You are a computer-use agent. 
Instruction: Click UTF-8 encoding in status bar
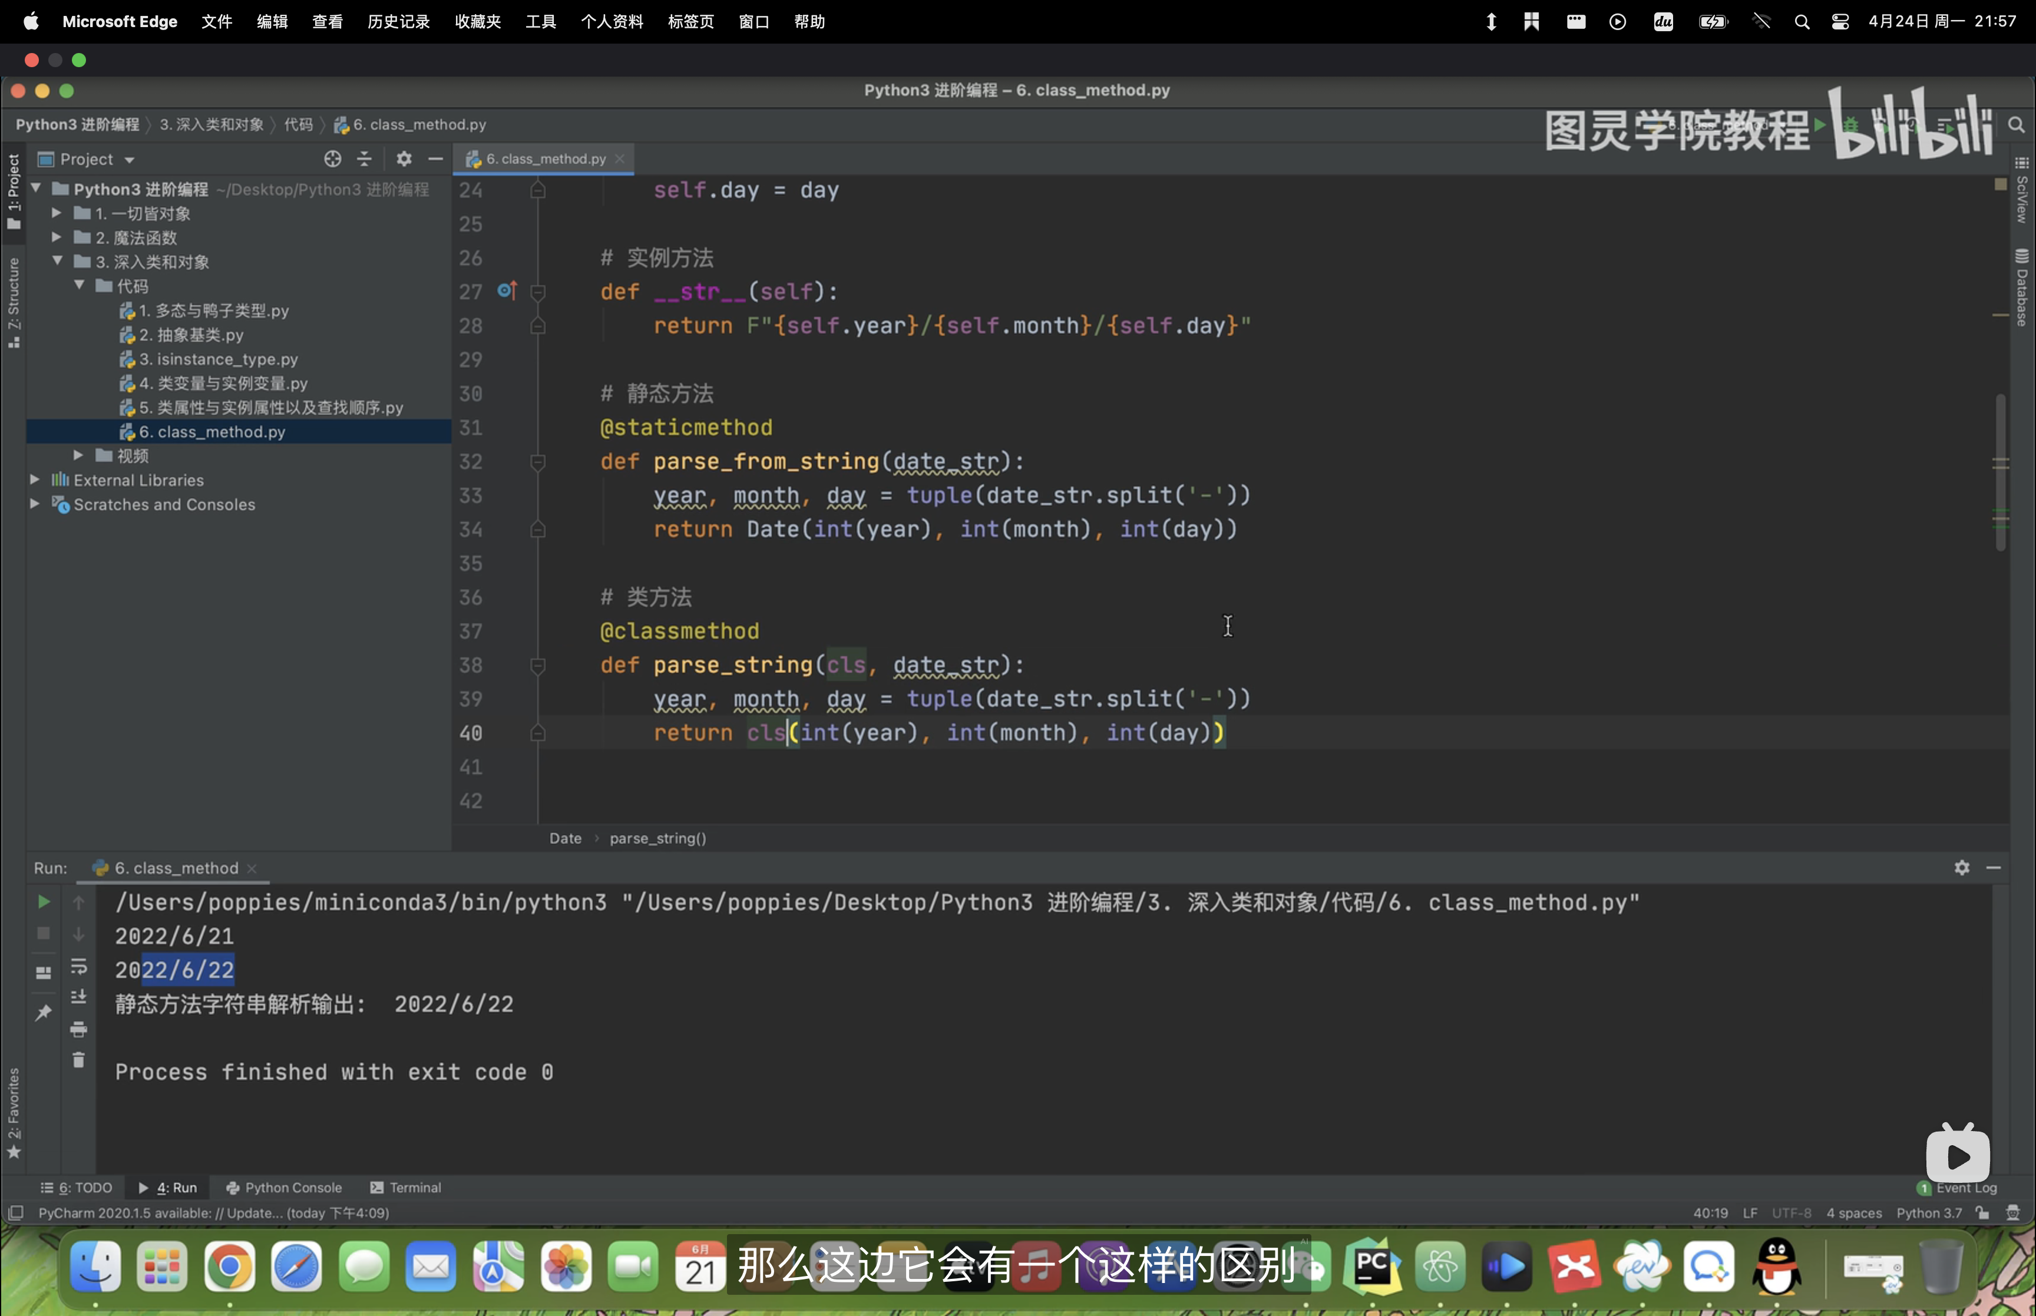pos(1792,1214)
